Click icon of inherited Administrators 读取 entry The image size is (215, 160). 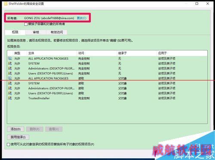coord(10,88)
